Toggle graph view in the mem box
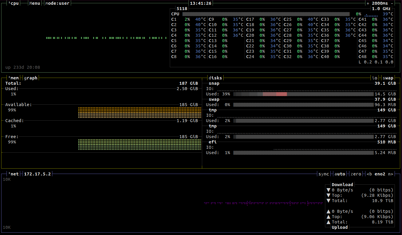 point(31,78)
